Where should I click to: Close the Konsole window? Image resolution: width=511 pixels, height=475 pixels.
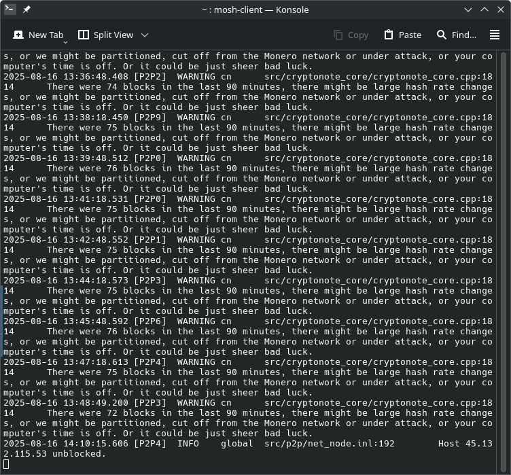[x=501, y=10]
